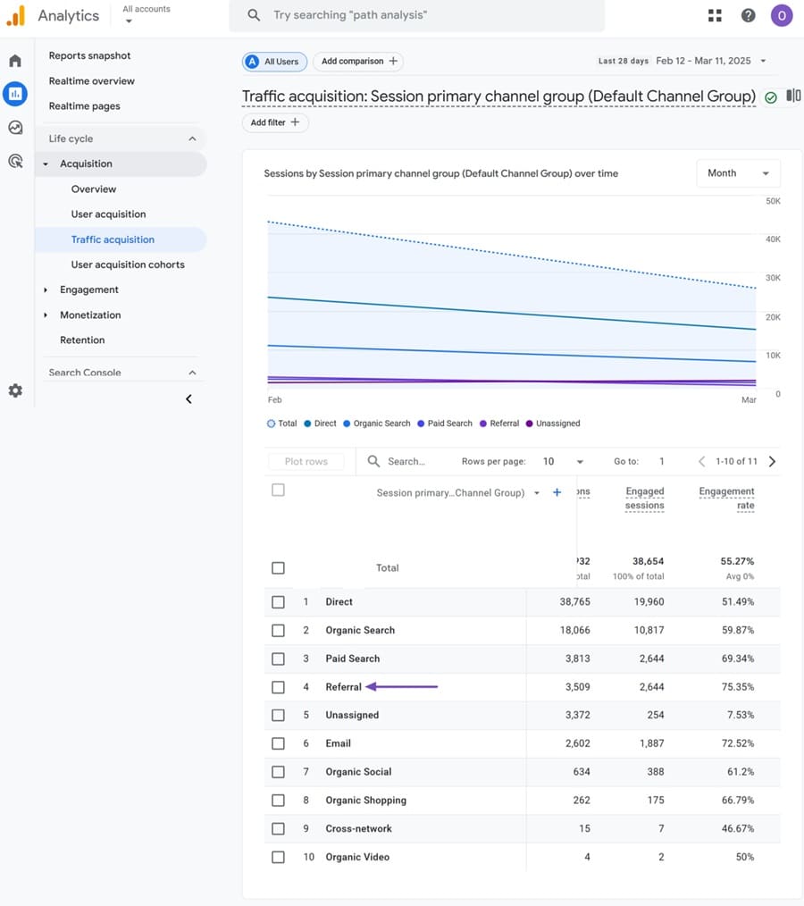Click the Help question mark icon
The image size is (804, 906).
(x=749, y=15)
